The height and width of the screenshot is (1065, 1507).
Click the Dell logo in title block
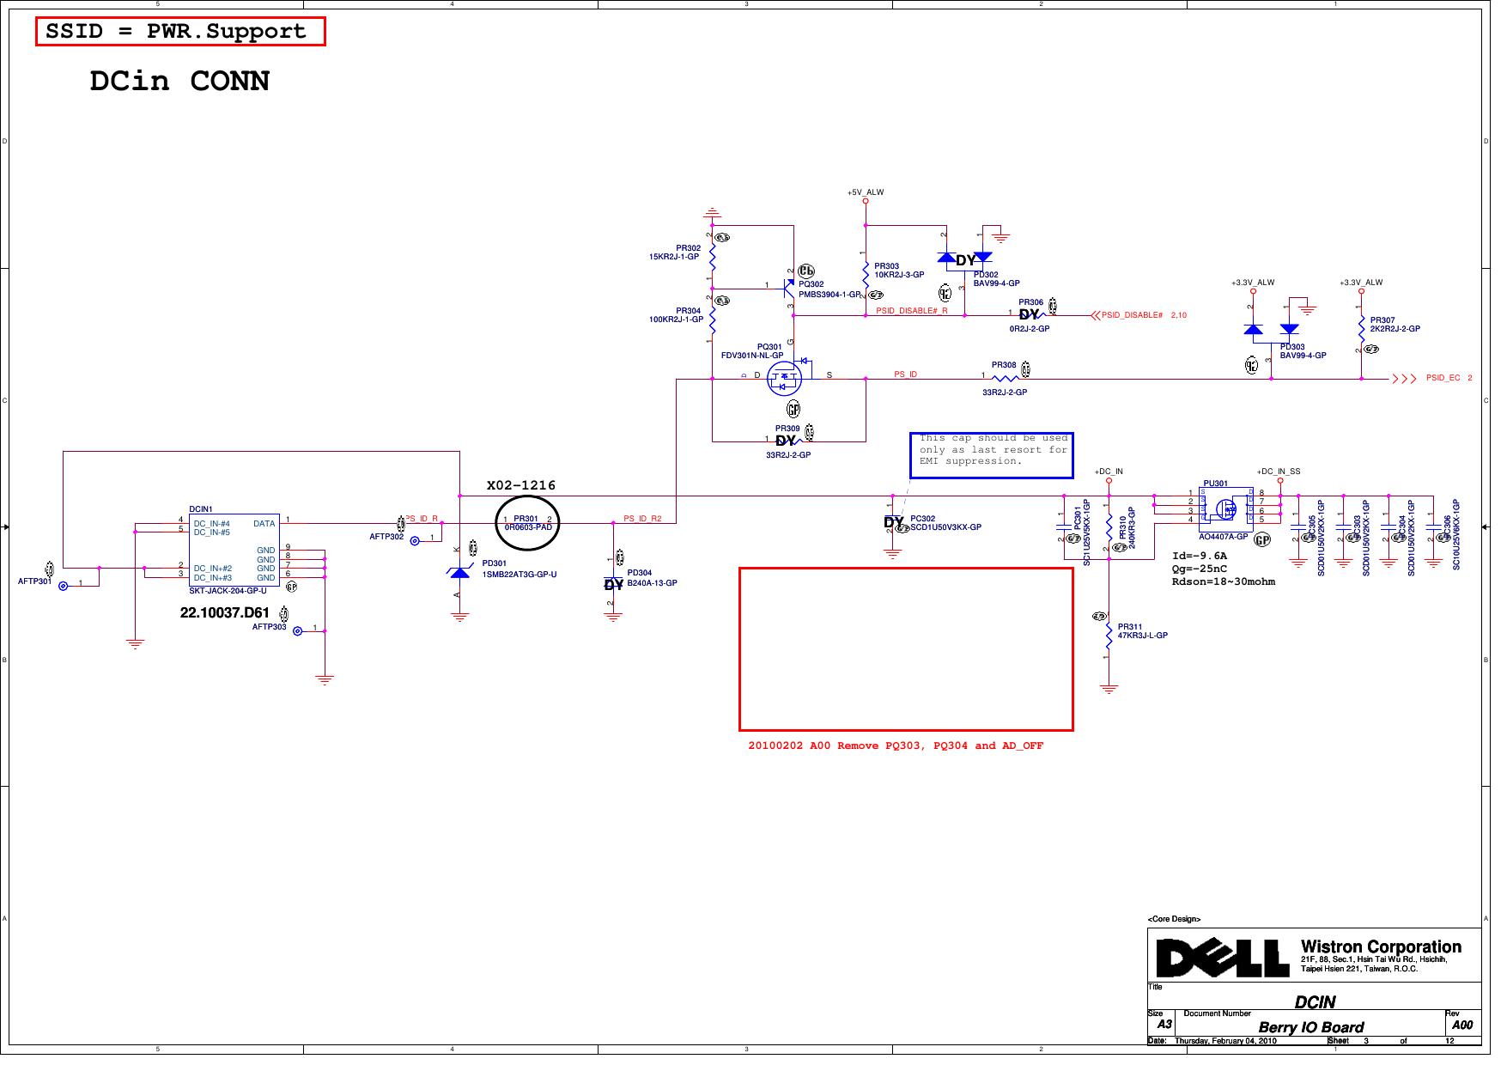pos(1223,958)
